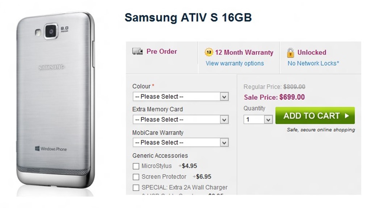Check the Extra 2A Wall Charger option
The height and width of the screenshot is (208, 371).
click(x=136, y=188)
